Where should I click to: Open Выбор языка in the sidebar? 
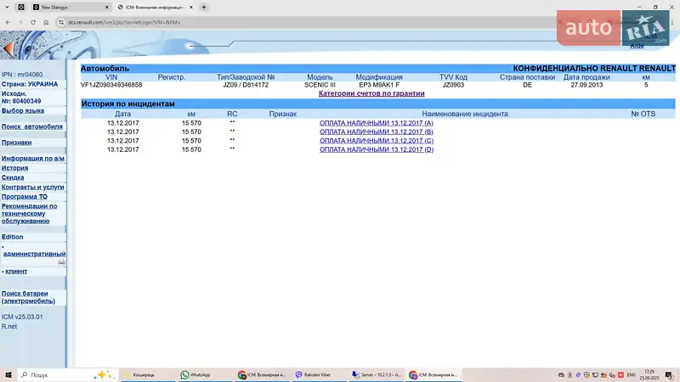click(x=23, y=110)
